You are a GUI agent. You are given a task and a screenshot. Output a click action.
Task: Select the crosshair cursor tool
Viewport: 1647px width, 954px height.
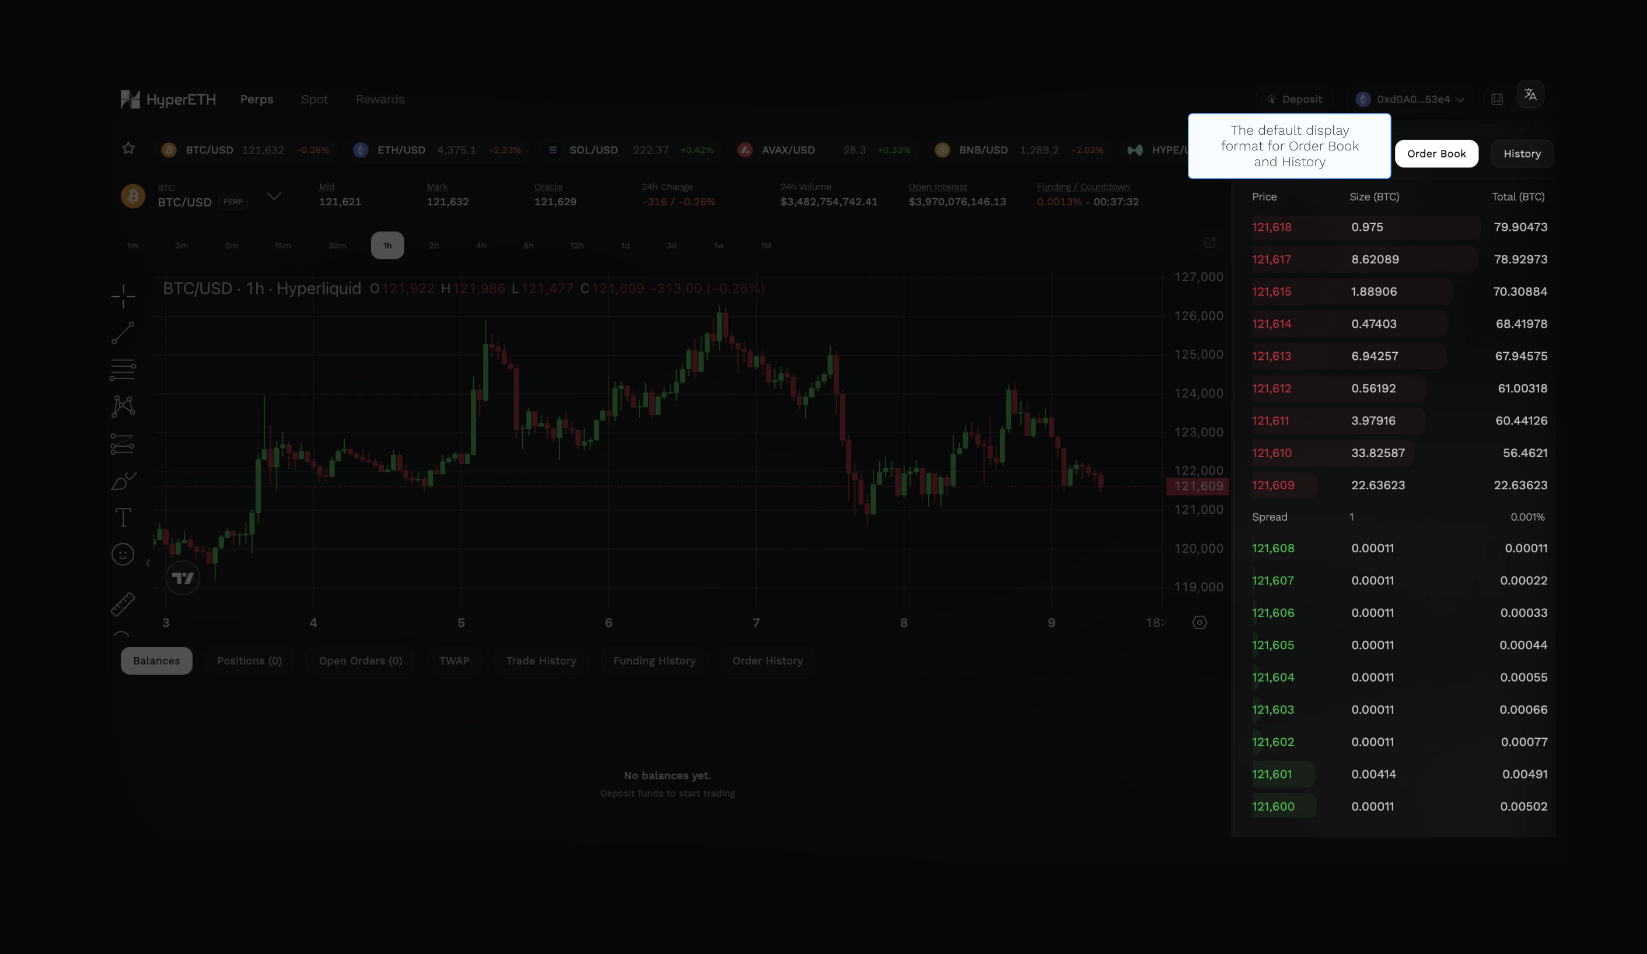[x=123, y=296]
